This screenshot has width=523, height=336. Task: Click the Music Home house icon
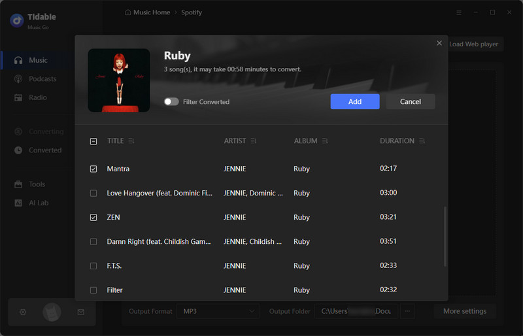127,12
